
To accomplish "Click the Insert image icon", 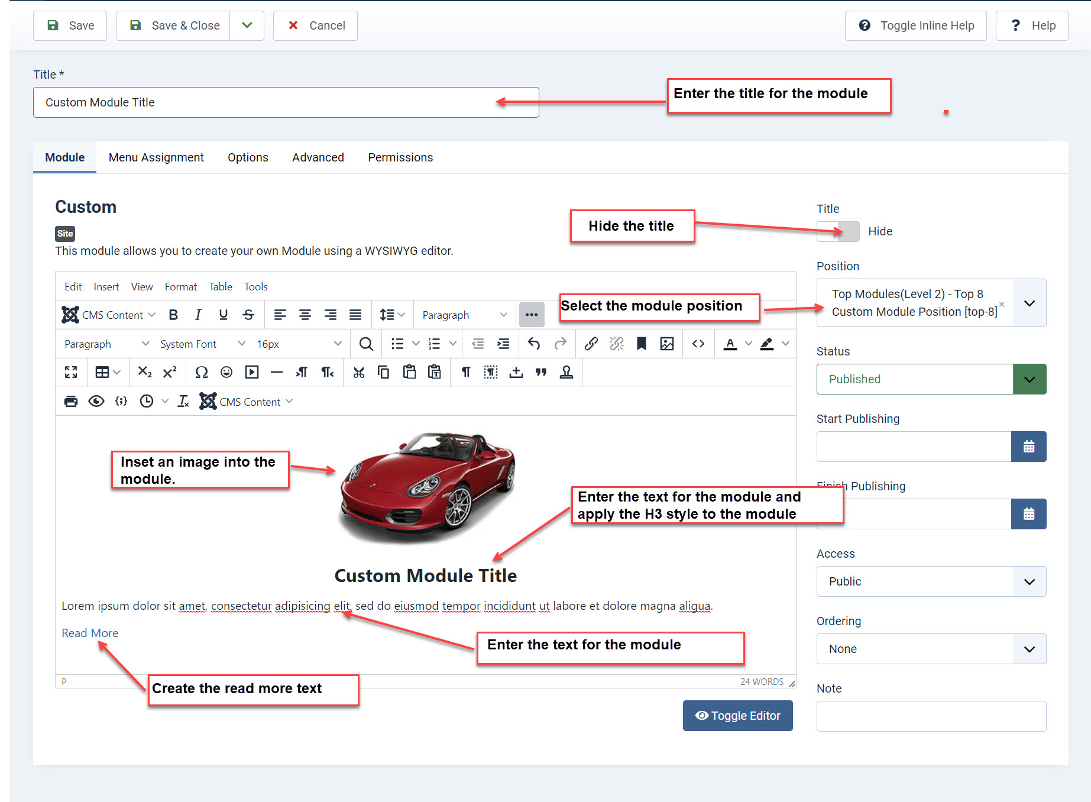I will pos(666,344).
